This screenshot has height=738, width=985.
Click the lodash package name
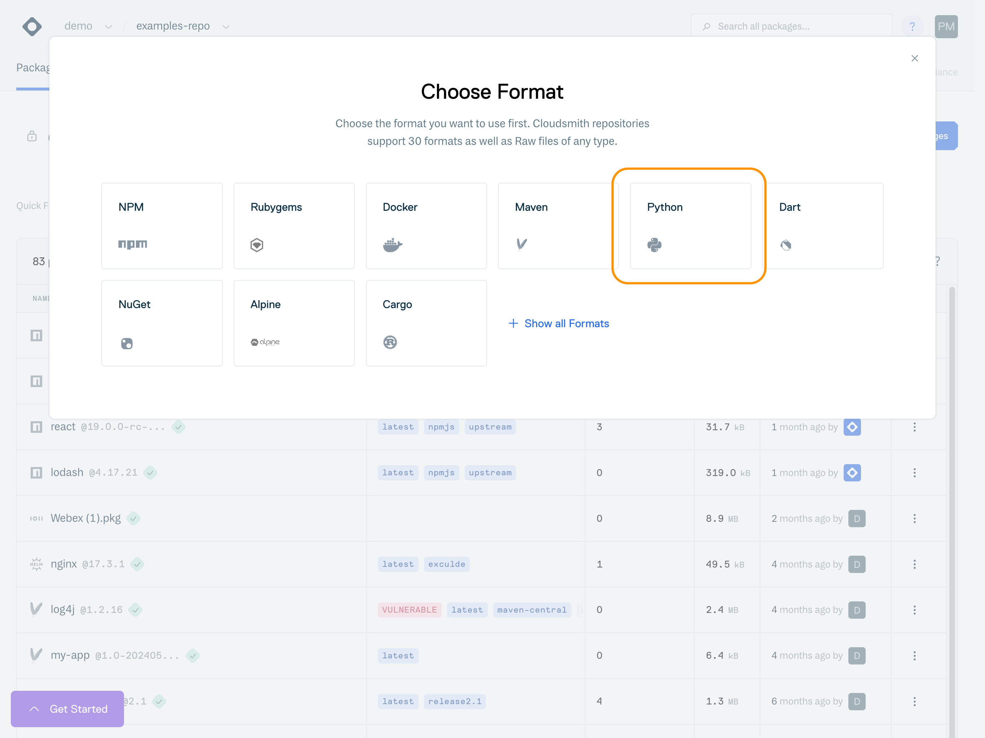click(x=67, y=472)
